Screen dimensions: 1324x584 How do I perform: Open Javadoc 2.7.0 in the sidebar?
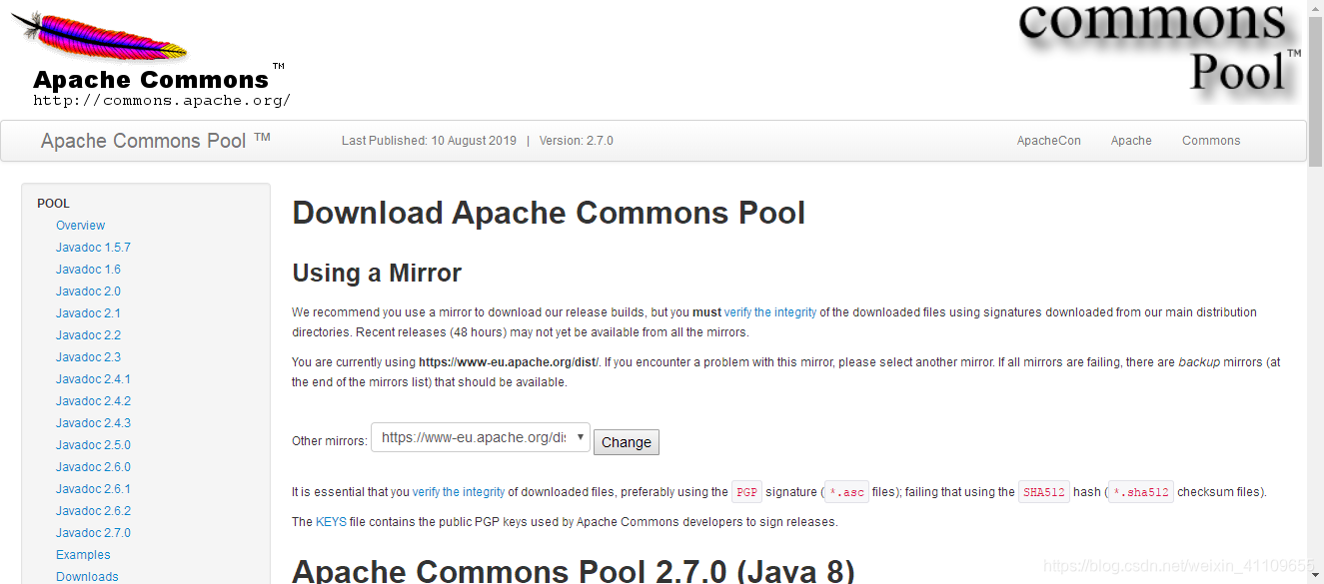click(93, 533)
